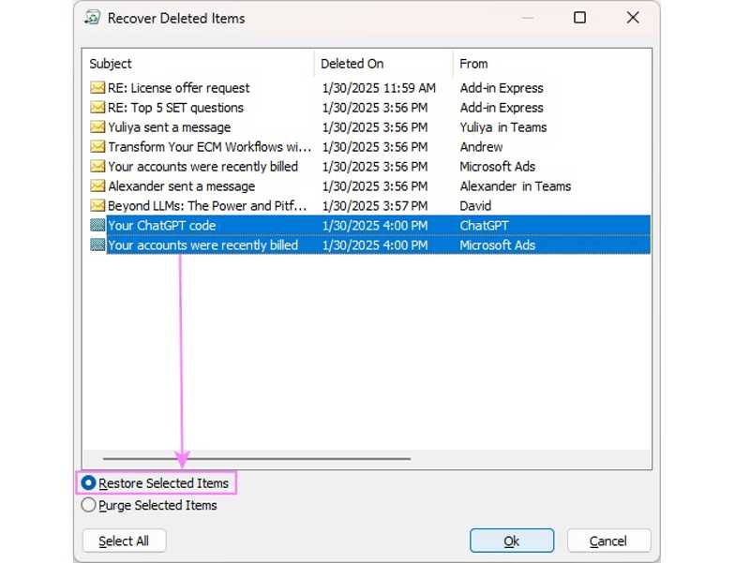The width and height of the screenshot is (750, 563).
Task: Click the "Select All" button
Action: [x=123, y=540]
